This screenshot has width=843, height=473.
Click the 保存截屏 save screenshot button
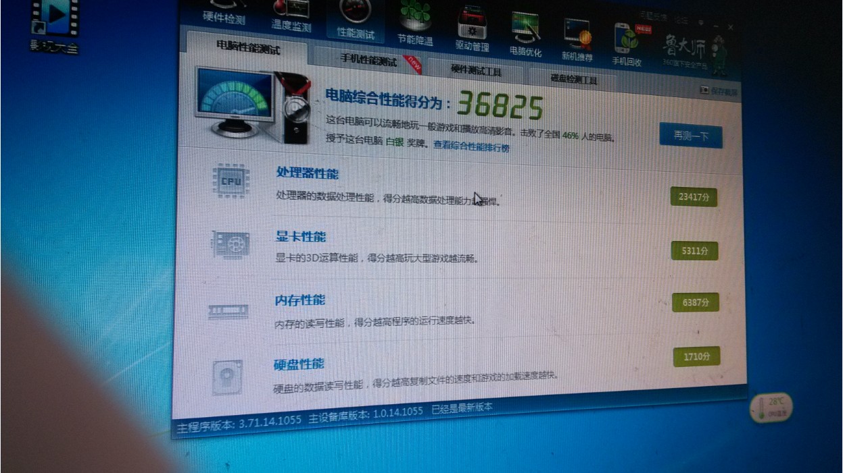pos(719,90)
